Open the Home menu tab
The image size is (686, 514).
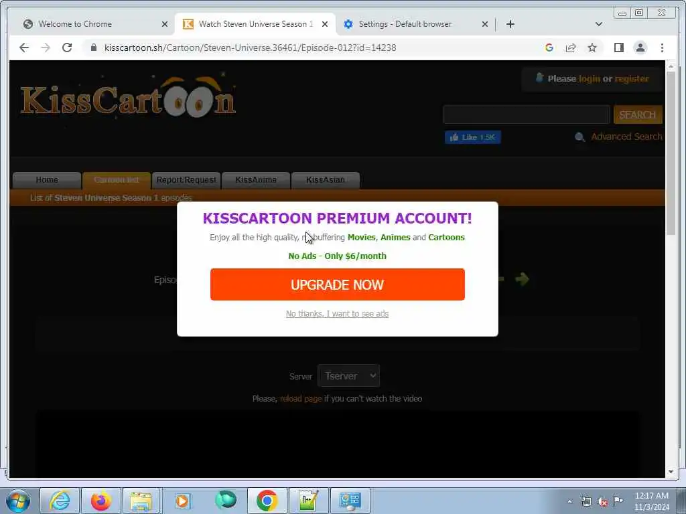(47, 180)
